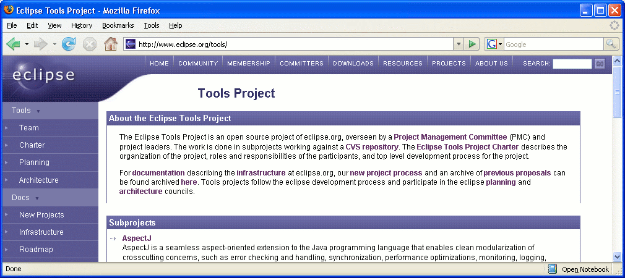Collapse the Tools sidebar section
Screen dimensions: 625x278
[x=38, y=111]
